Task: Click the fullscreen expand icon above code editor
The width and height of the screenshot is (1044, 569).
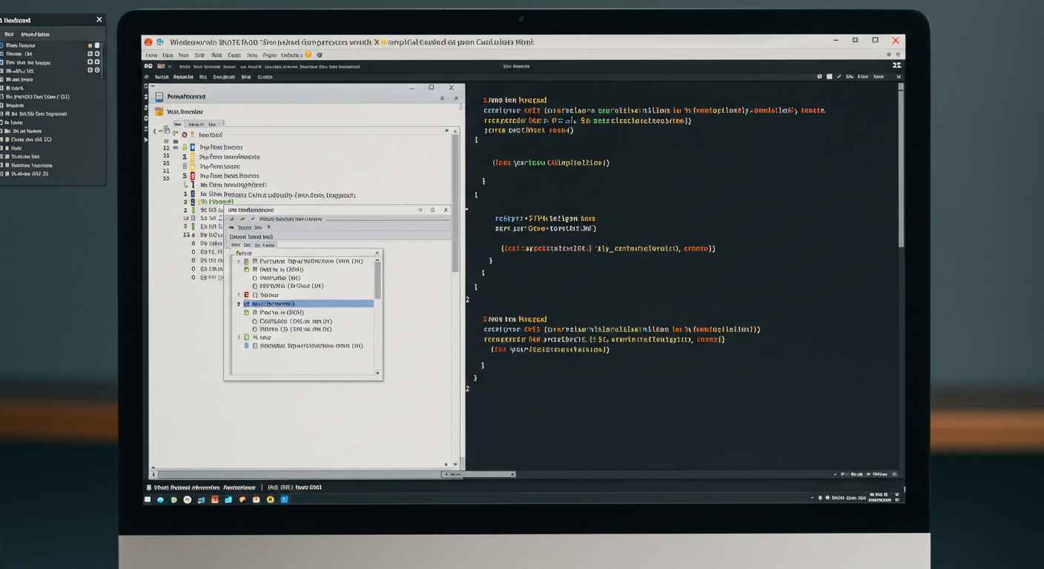Action: click(x=897, y=66)
